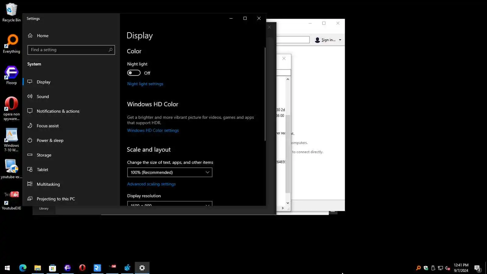Image resolution: width=487 pixels, height=274 pixels.
Task: Open the Sound settings page
Action: point(71,97)
